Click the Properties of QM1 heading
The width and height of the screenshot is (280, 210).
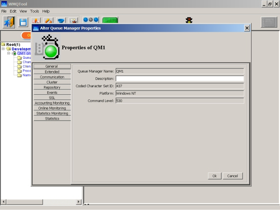point(83,48)
